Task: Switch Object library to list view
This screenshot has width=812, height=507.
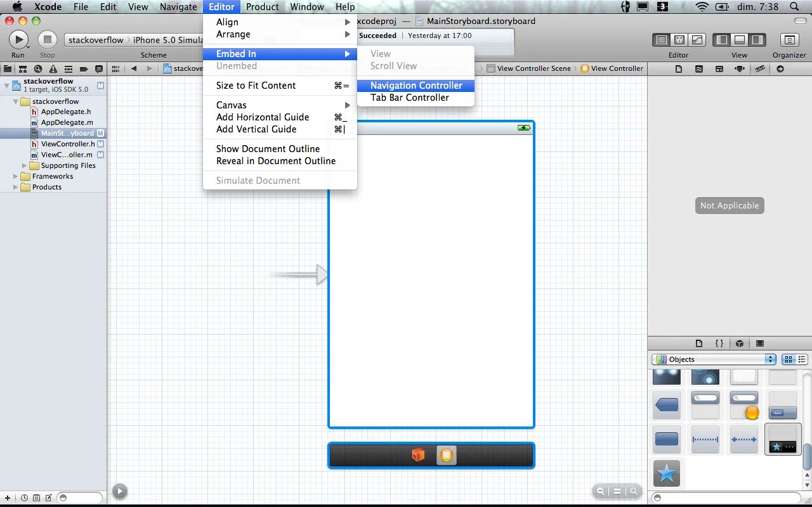Action: tap(802, 359)
